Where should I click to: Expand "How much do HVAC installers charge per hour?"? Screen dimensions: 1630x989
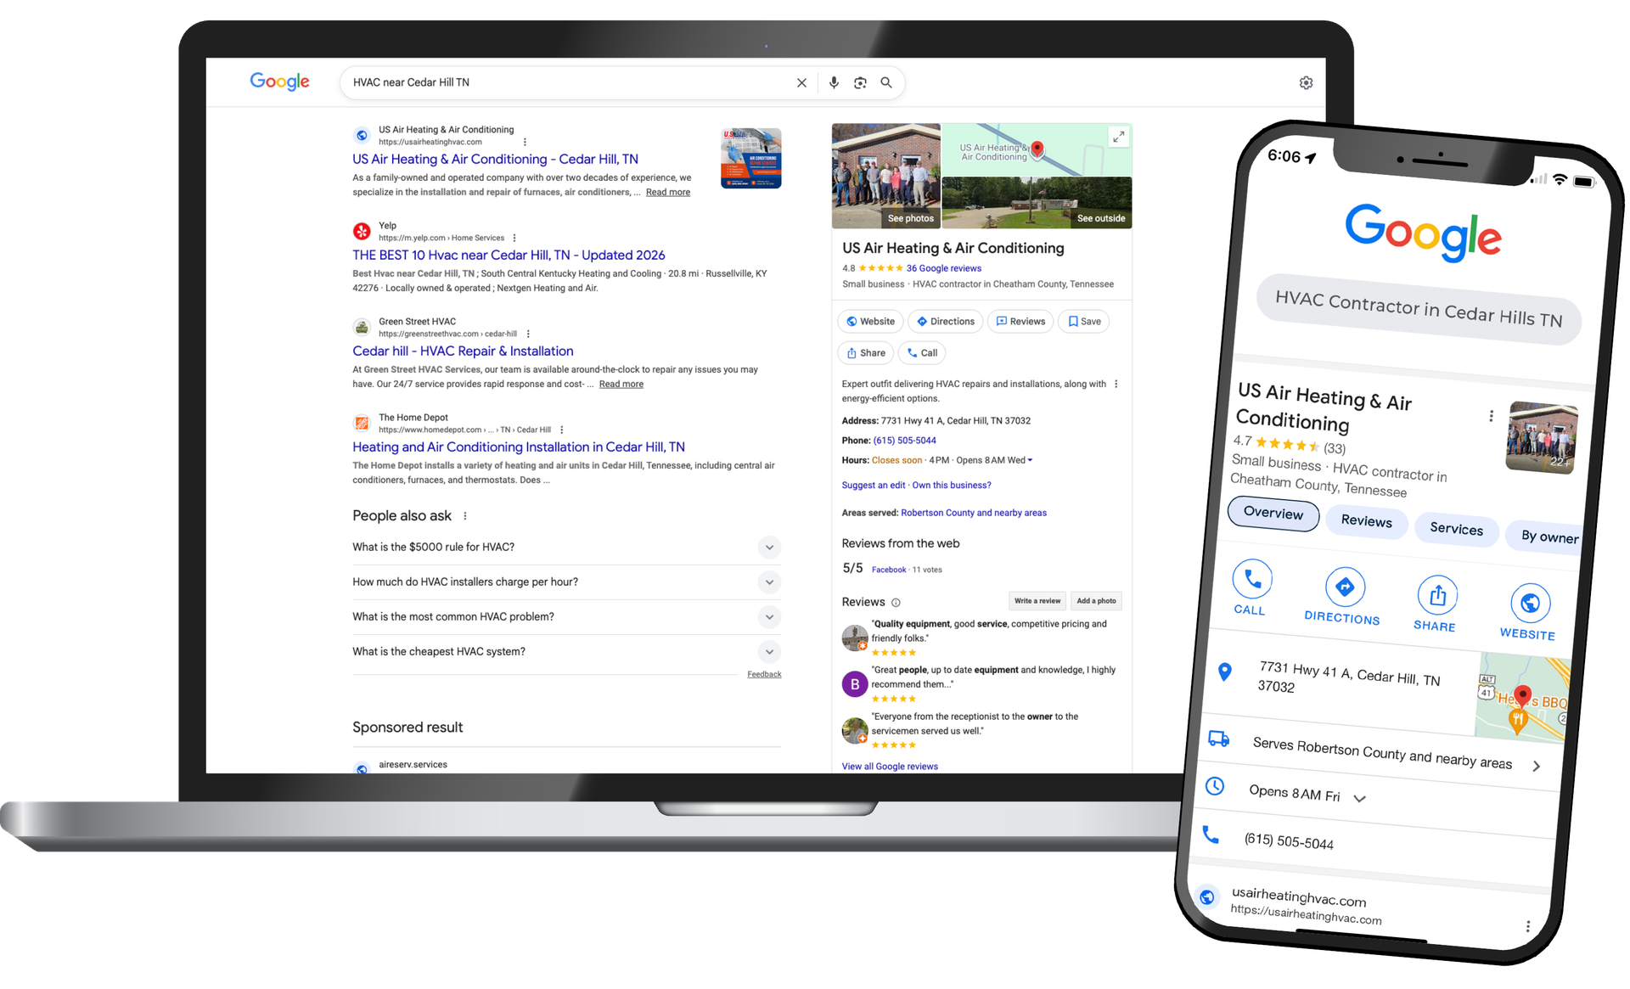point(769,582)
